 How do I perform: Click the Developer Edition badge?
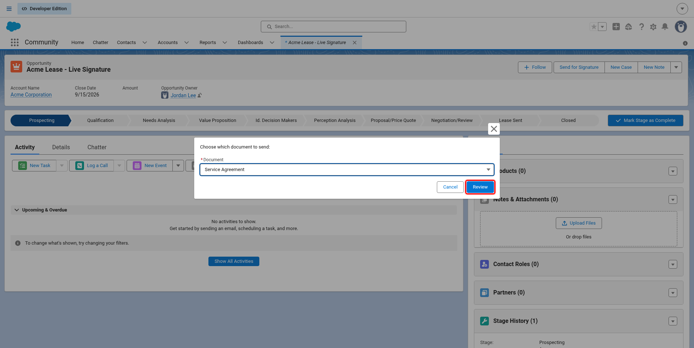coord(44,9)
